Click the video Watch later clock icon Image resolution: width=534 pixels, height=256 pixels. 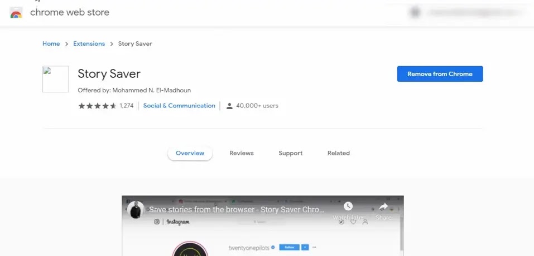tap(348, 206)
